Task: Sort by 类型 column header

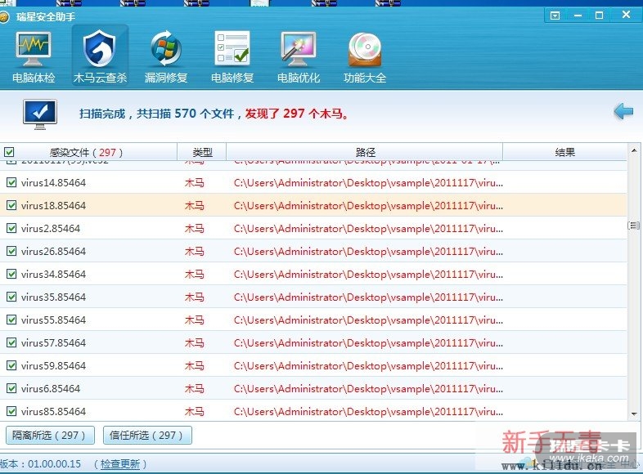Action: (x=202, y=152)
